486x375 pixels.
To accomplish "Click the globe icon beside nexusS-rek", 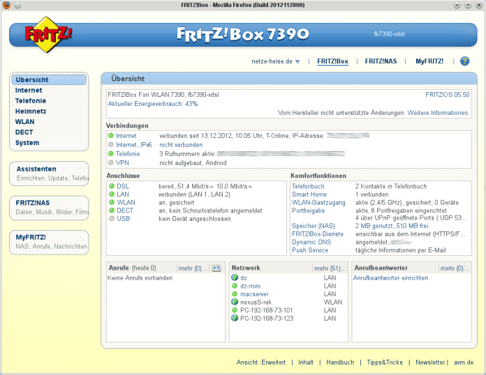I will [x=235, y=302].
